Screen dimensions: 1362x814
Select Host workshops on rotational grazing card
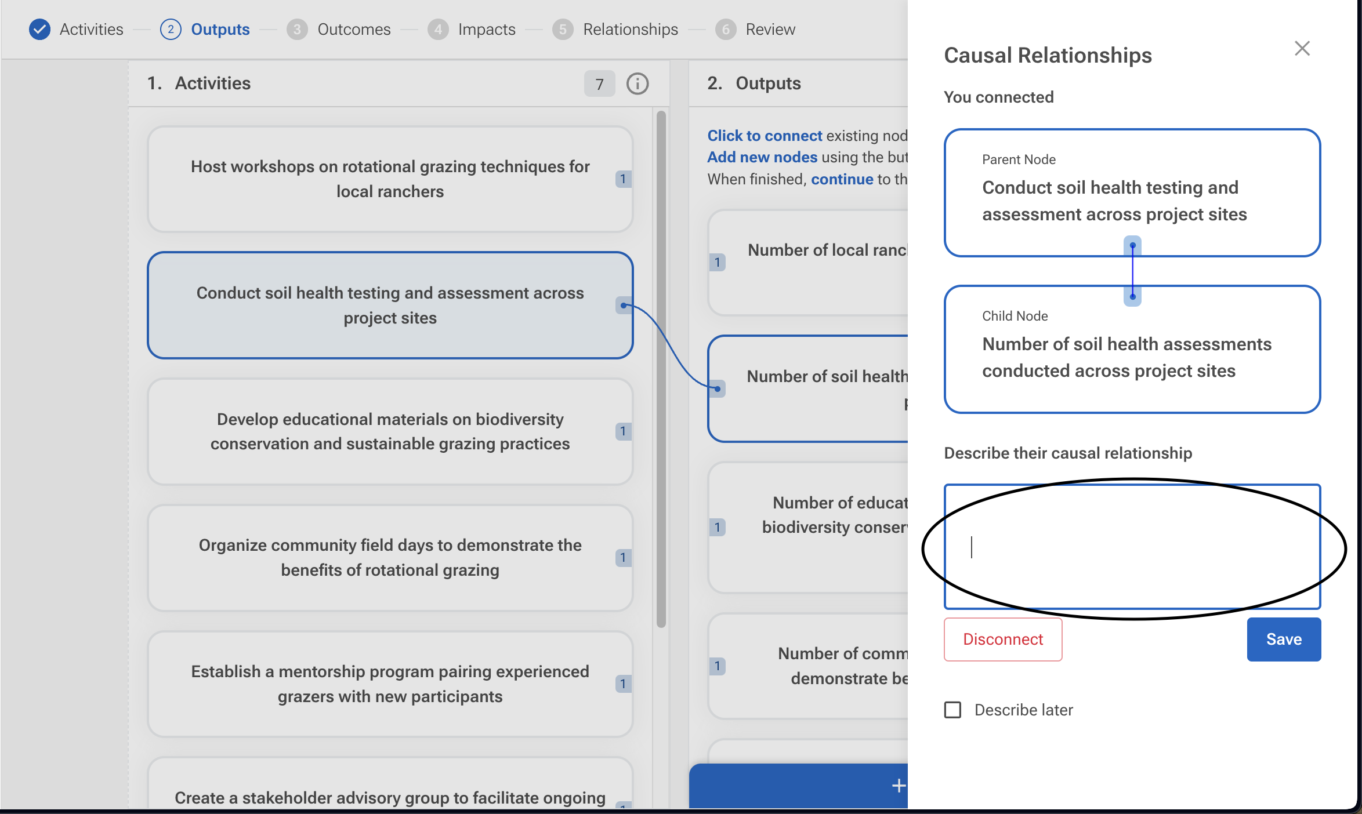pyautogui.click(x=390, y=179)
